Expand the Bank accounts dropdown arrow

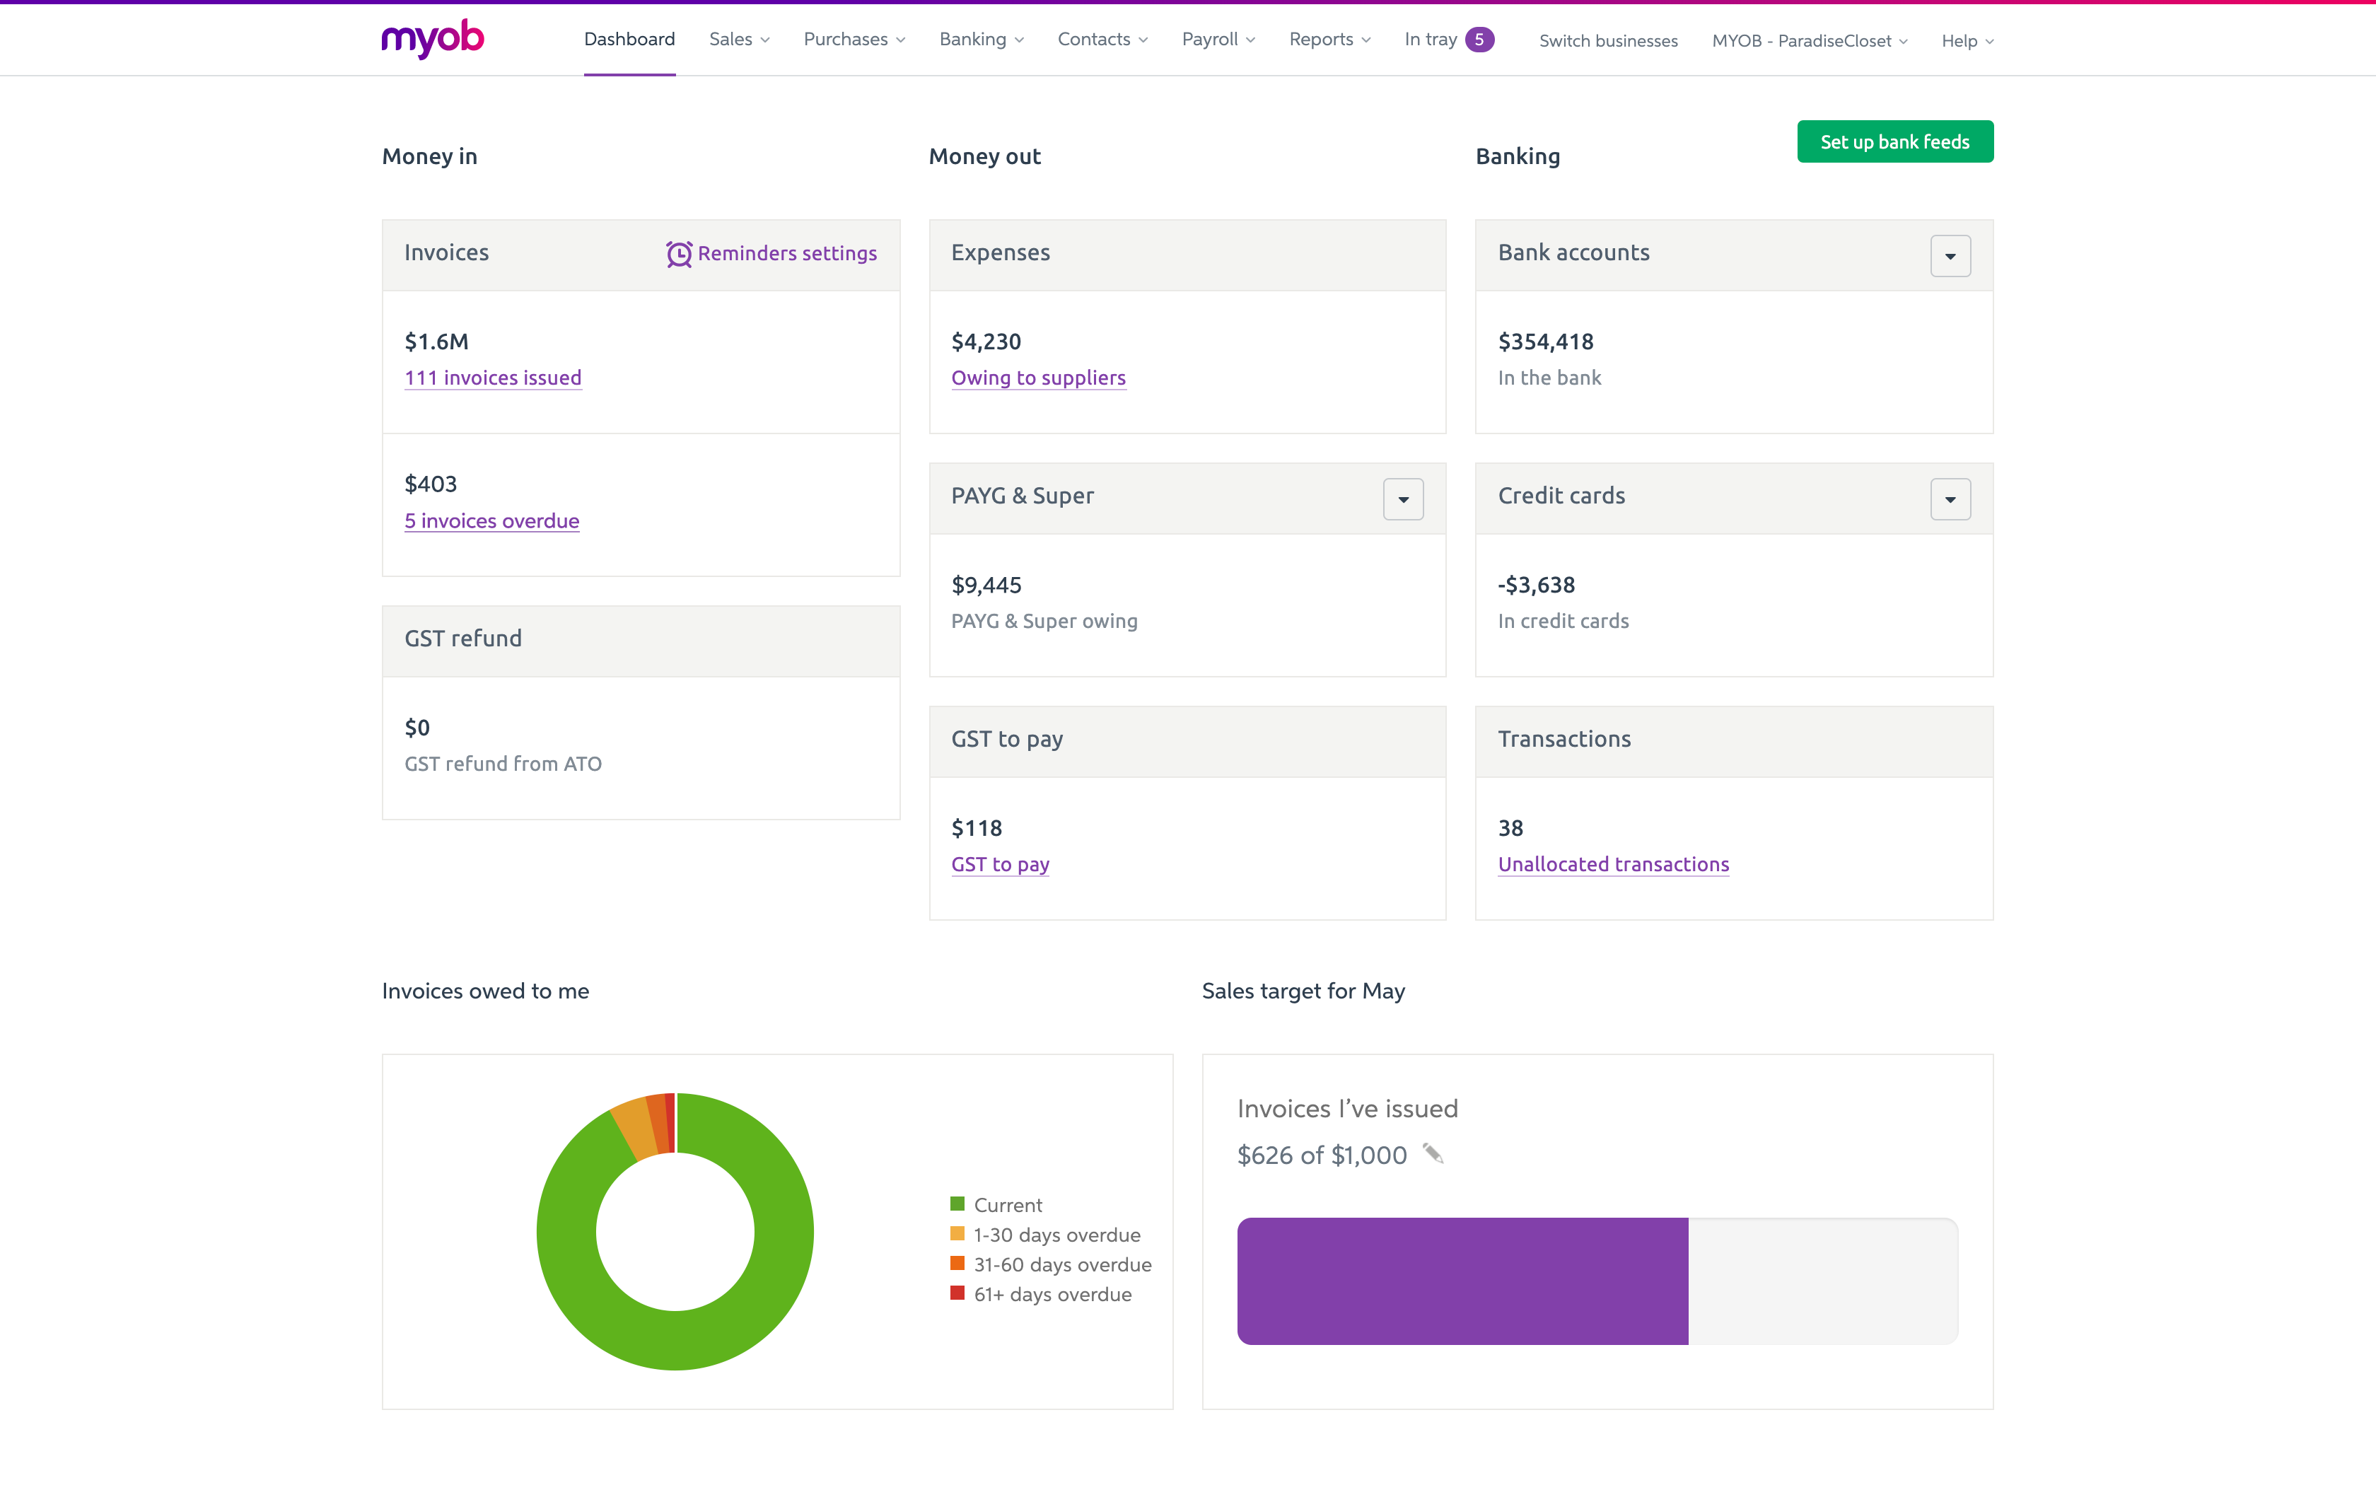coord(1950,256)
